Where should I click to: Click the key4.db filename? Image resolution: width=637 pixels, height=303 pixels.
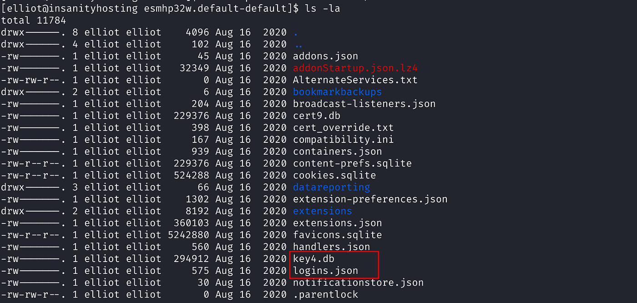[x=314, y=259]
